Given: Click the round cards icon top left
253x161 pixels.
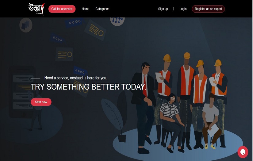Looking at the screenshot, I should (x=26, y=25).
